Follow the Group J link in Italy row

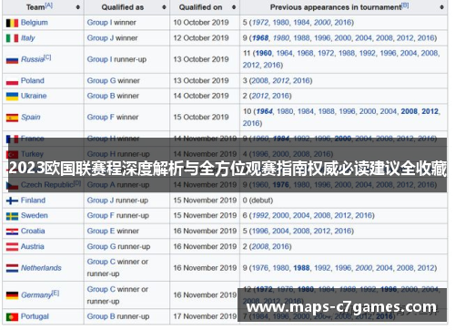[x=100, y=38]
